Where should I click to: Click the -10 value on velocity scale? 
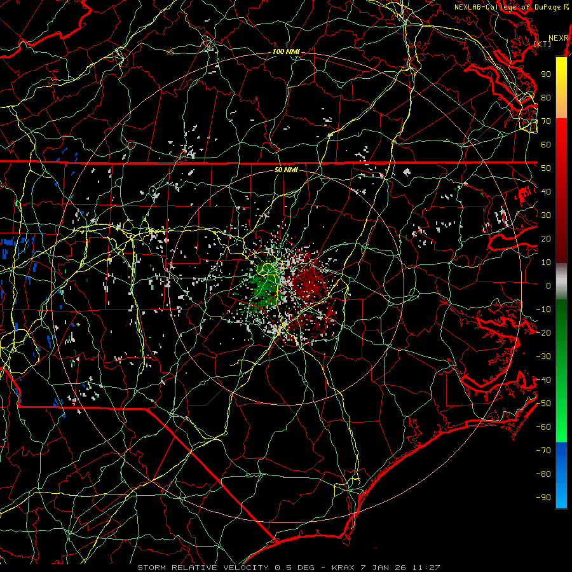coord(543,310)
